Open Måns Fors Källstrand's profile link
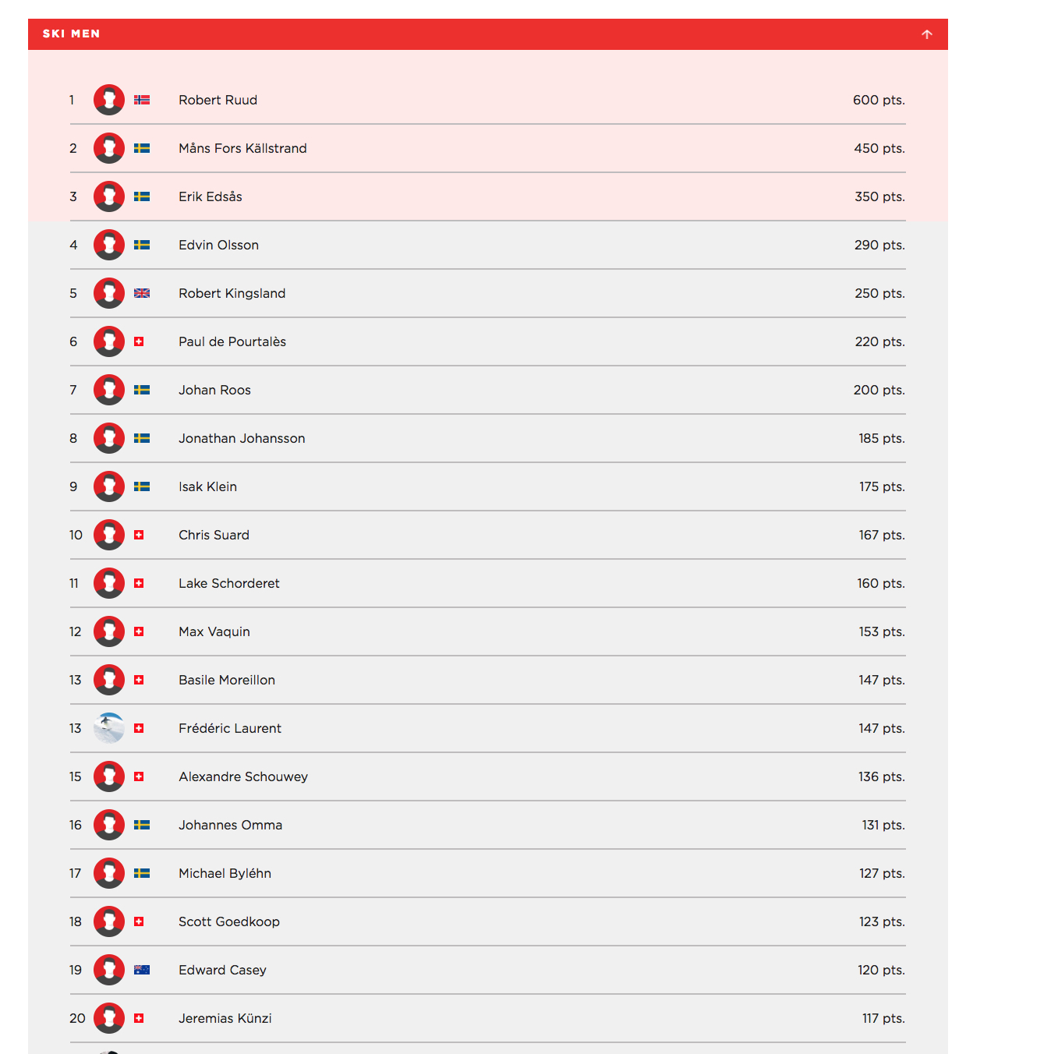Viewport: 1051px width, 1054px height. pyautogui.click(x=242, y=148)
